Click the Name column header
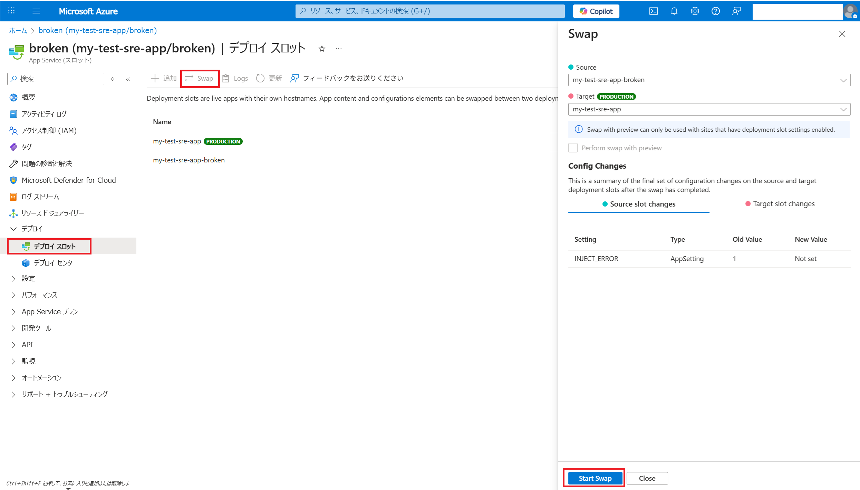The width and height of the screenshot is (860, 490). pyautogui.click(x=162, y=122)
